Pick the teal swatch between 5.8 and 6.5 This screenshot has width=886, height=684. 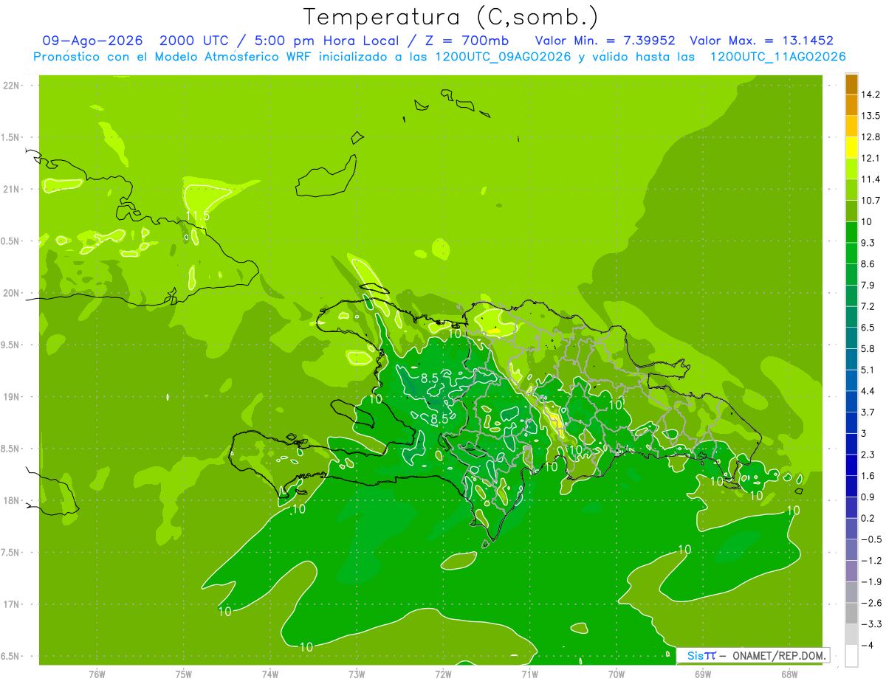tap(851, 338)
